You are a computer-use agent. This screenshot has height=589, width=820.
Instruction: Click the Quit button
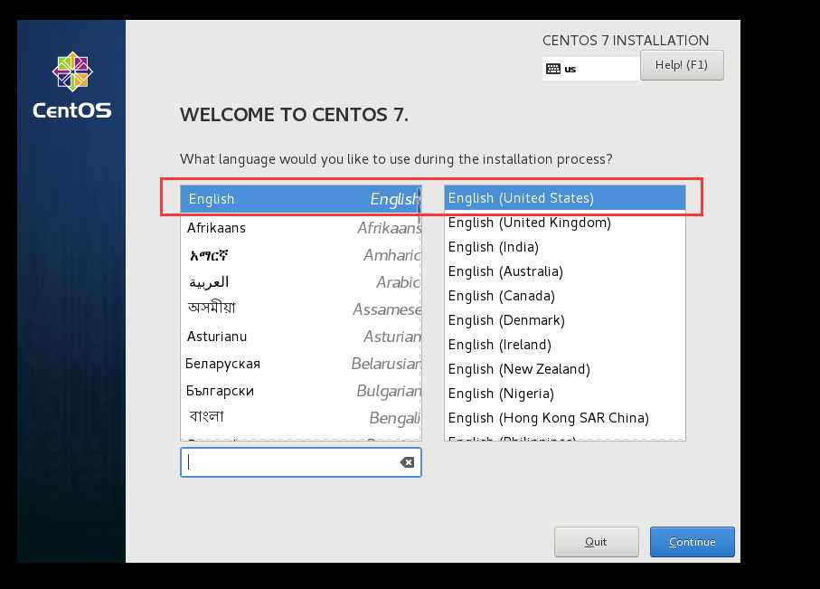coord(596,542)
